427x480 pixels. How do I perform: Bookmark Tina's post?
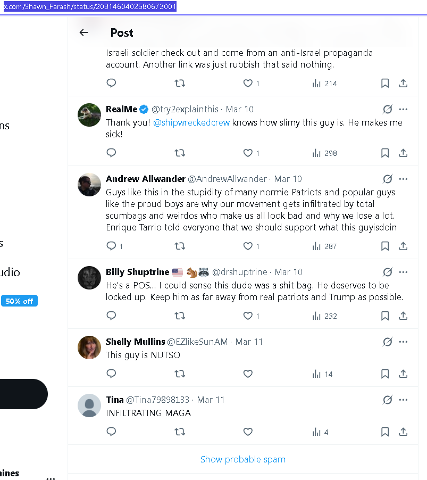385,432
